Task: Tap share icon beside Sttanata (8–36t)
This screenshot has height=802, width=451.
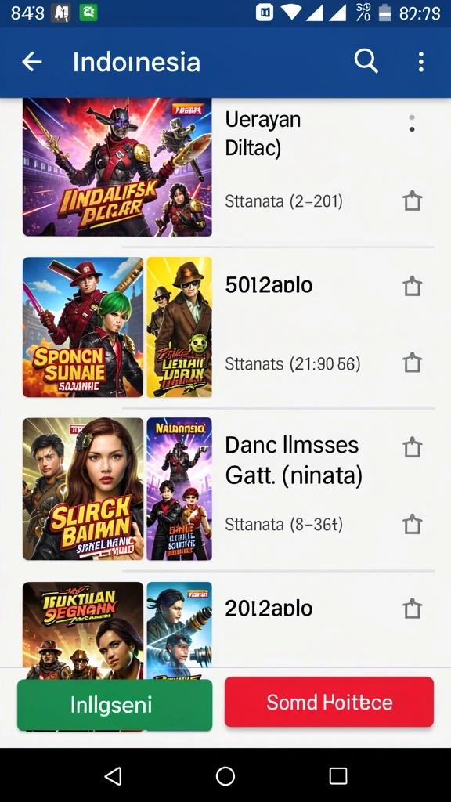Action: [x=412, y=524]
